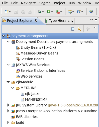Select Deployment Descriptor: payment-arrangments
Viewport: 99px width, 127px height.
tap(54, 42)
